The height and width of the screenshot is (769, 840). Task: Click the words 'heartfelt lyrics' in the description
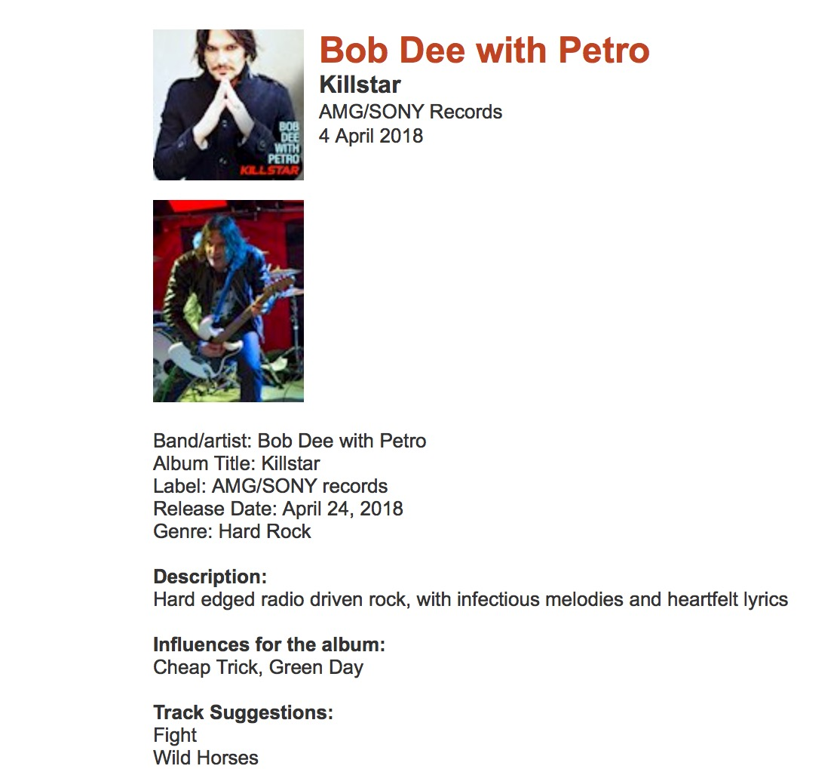coord(727,600)
